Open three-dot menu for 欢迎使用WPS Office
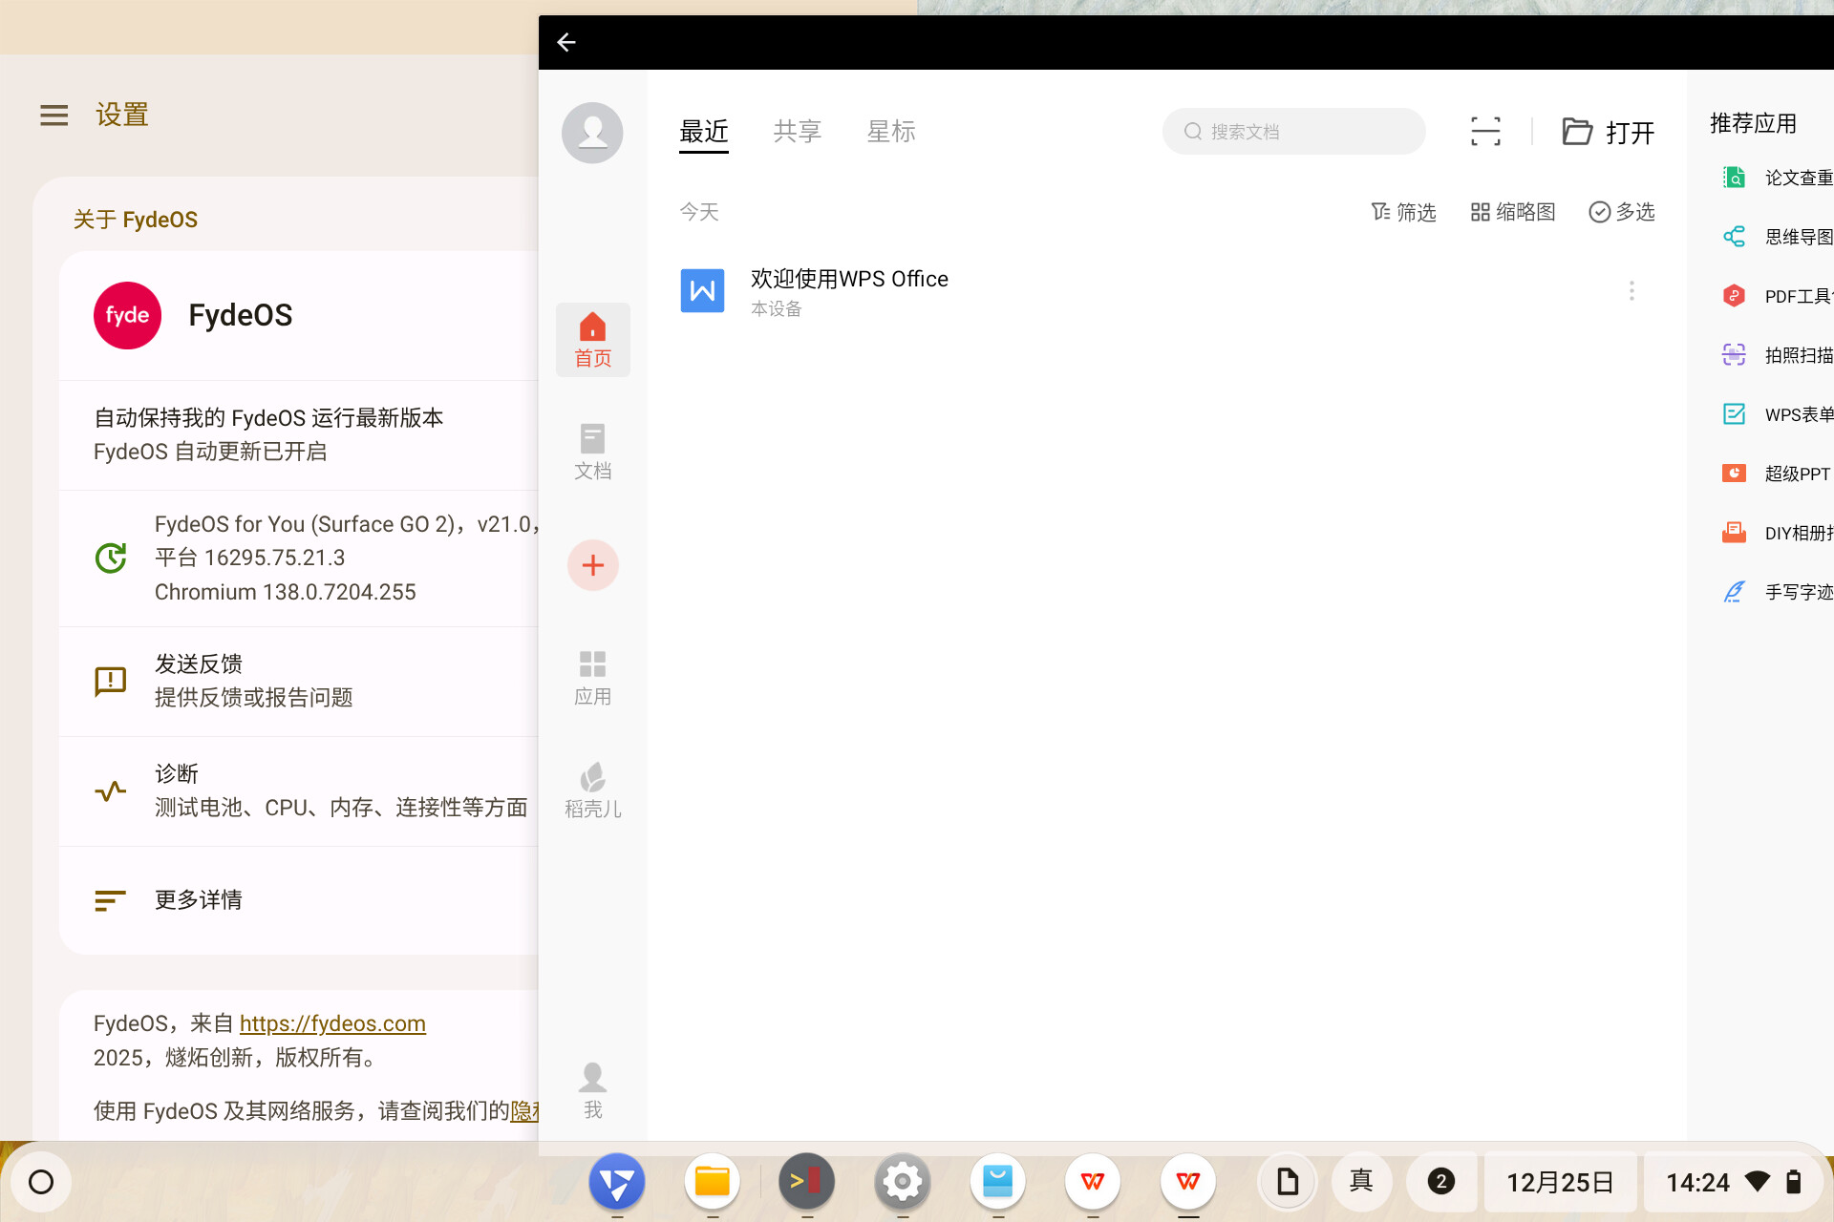 (x=1631, y=291)
